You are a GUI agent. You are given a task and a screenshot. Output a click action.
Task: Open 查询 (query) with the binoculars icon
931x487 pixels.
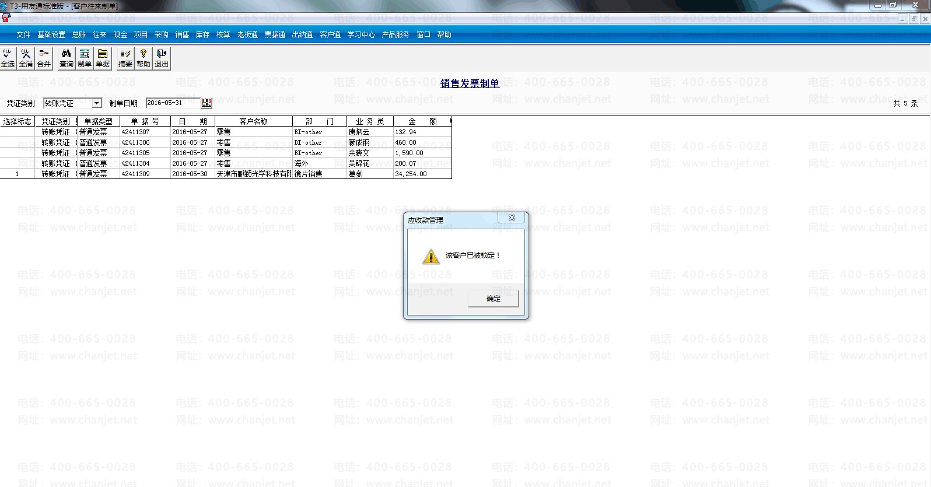click(66, 58)
